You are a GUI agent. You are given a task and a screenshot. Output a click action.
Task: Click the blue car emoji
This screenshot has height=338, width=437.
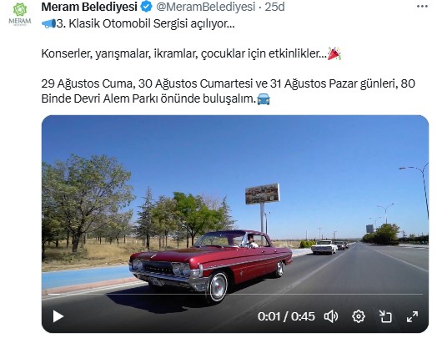pos(264,98)
